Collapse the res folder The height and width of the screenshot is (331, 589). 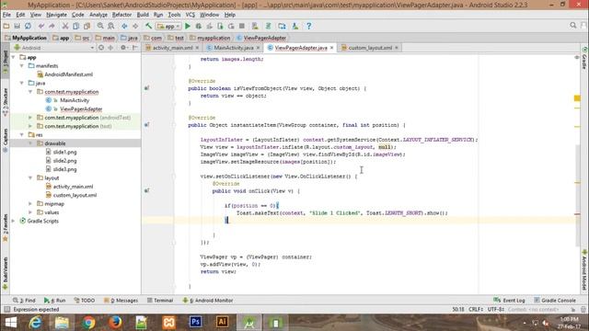(x=22, y=135)
